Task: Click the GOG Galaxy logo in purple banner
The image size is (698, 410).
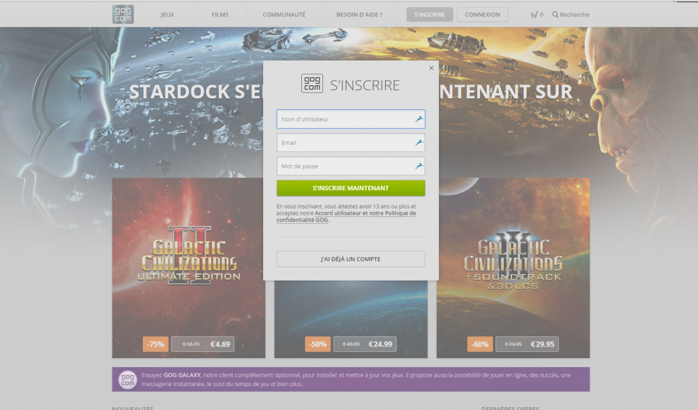Action: (127, 379)
